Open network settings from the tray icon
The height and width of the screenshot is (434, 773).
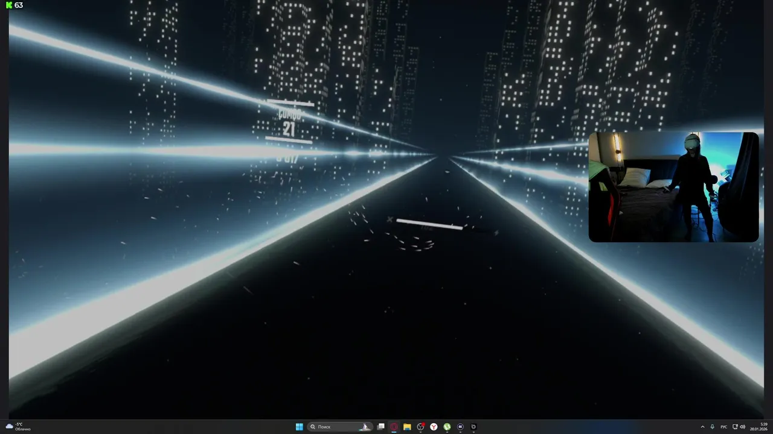735,427
